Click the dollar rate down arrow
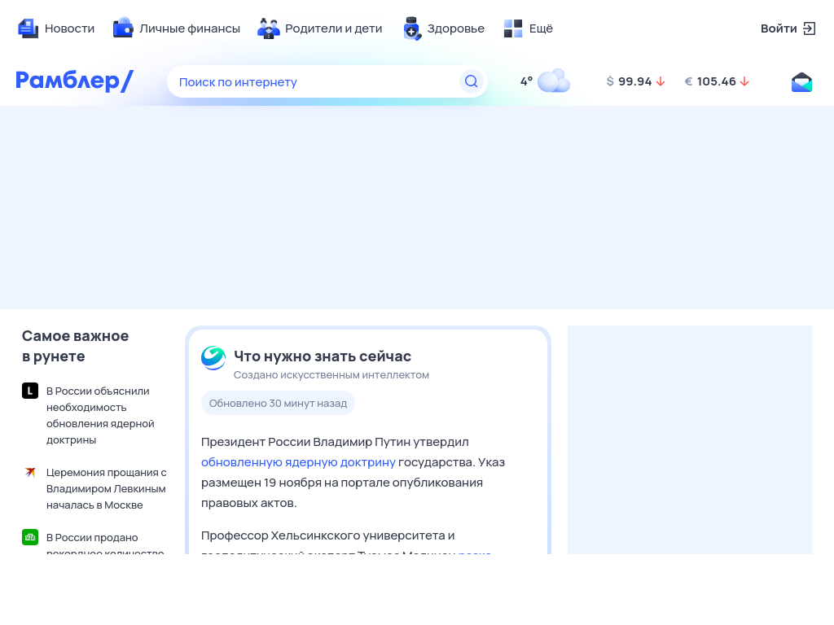 pos(661,81)
